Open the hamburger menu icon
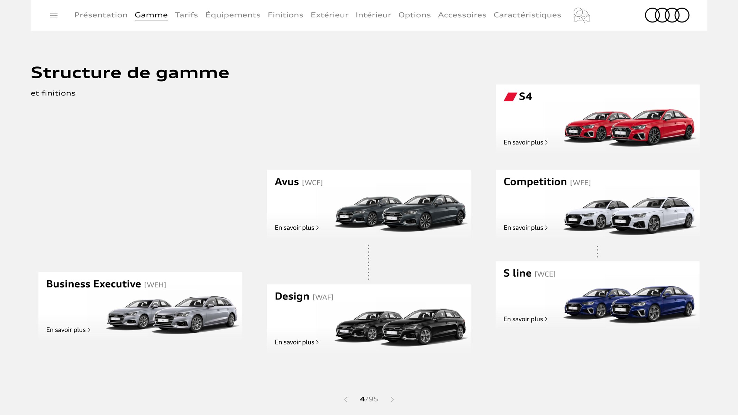738x415 pixels. click(54, 15)
